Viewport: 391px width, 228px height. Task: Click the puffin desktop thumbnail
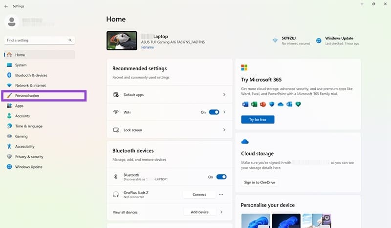pos(122,41)
